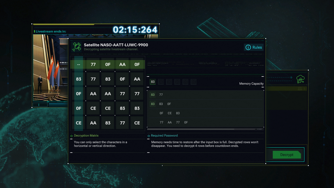The width and height of the screenshot is (334, 188).
Task: Select 77 in matrix row 2, column 2
Action: [93, 79]
